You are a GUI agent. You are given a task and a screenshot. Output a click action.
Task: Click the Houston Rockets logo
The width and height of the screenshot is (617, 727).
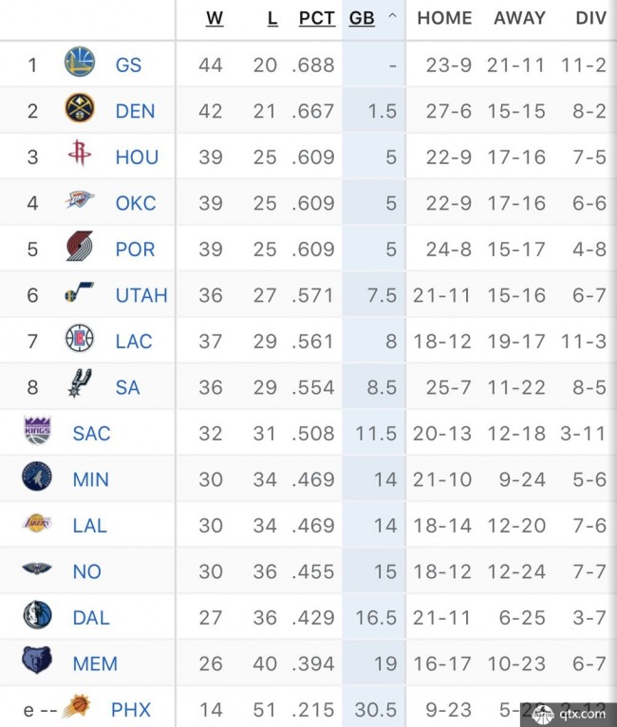(80, 153)
